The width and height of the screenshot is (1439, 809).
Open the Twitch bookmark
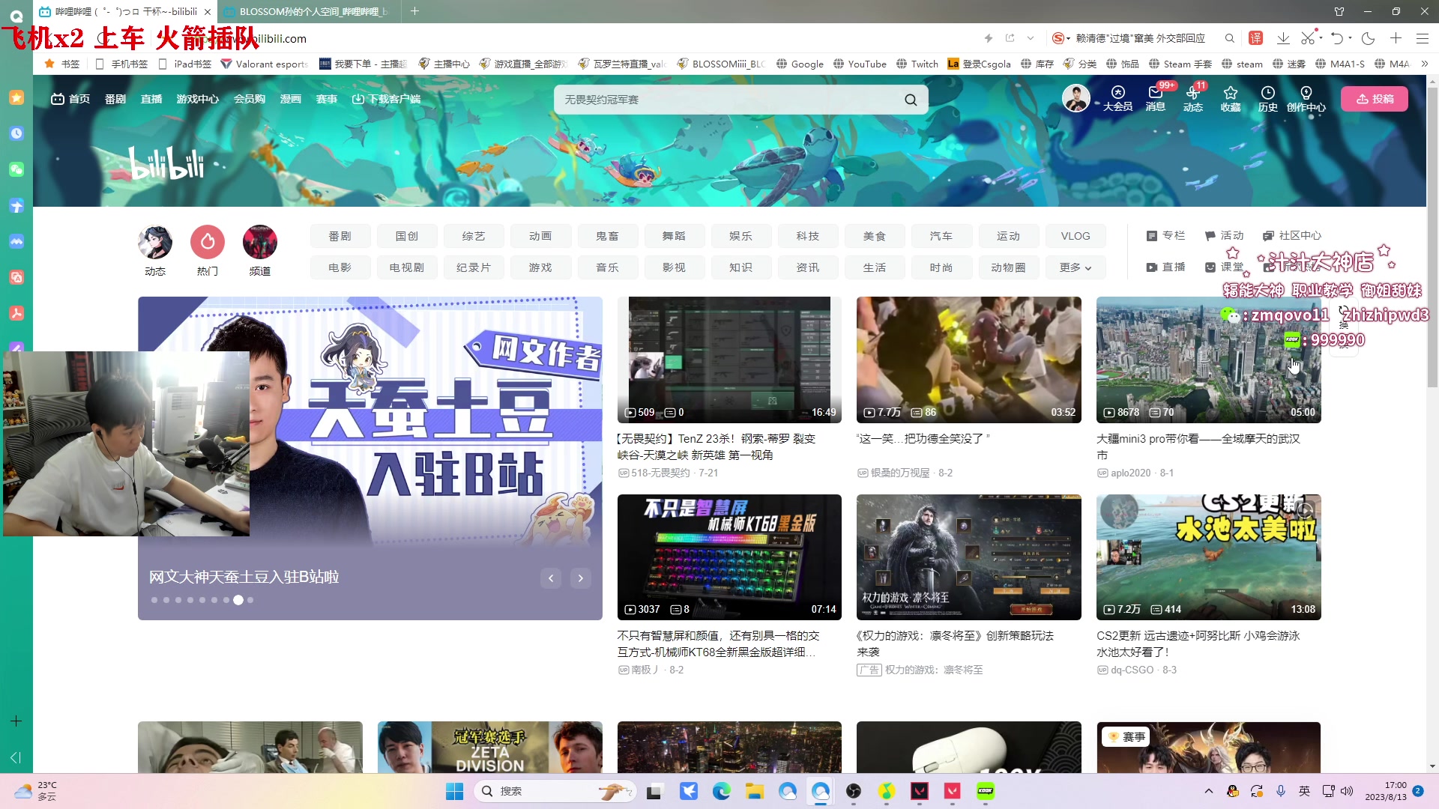[917, 64]
